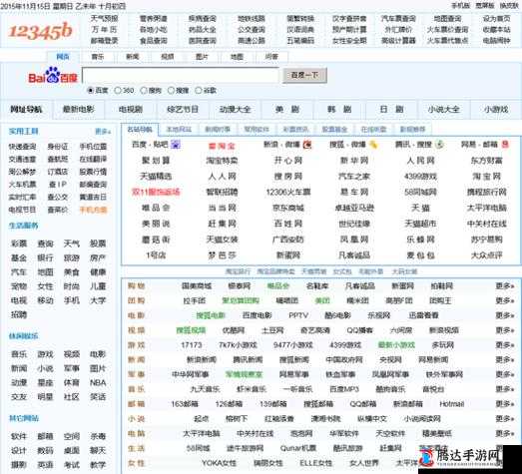Expand 更多 in the 游戏 row
The image size is (522, 474).
504,345
